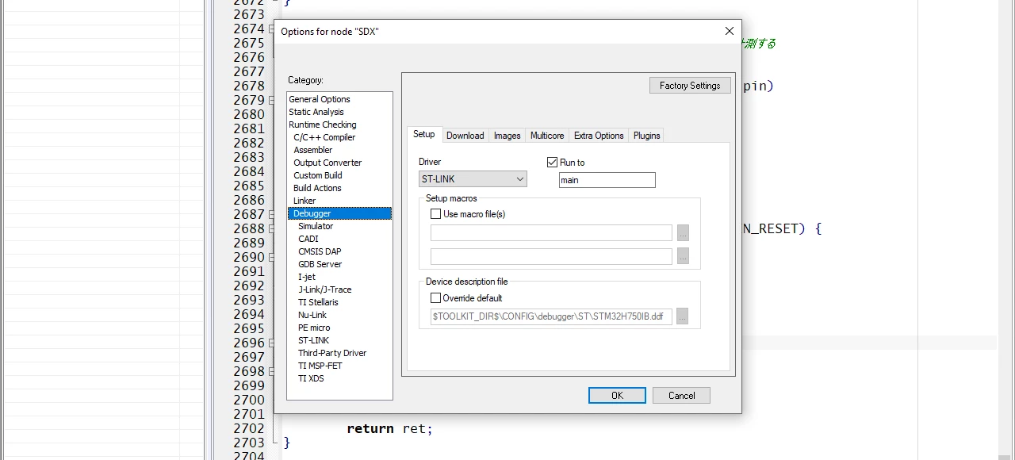This screenshot has height=460, width=1015.
Task: Select Build Actions category
Action: 317,188
